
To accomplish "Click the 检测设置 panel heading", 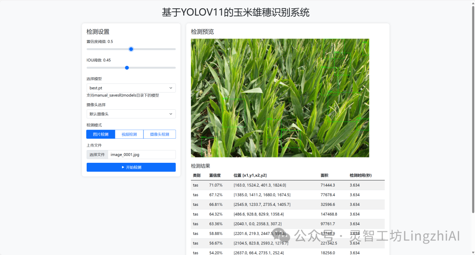I will [x=98, y=32].
